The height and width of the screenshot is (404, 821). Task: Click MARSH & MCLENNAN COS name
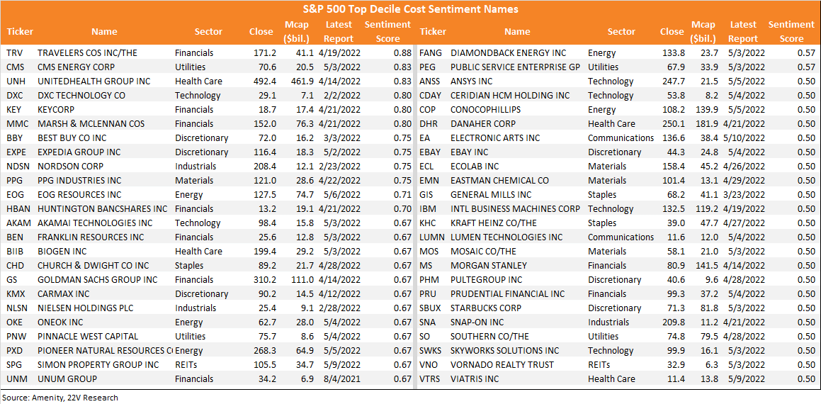coord(91,123)
